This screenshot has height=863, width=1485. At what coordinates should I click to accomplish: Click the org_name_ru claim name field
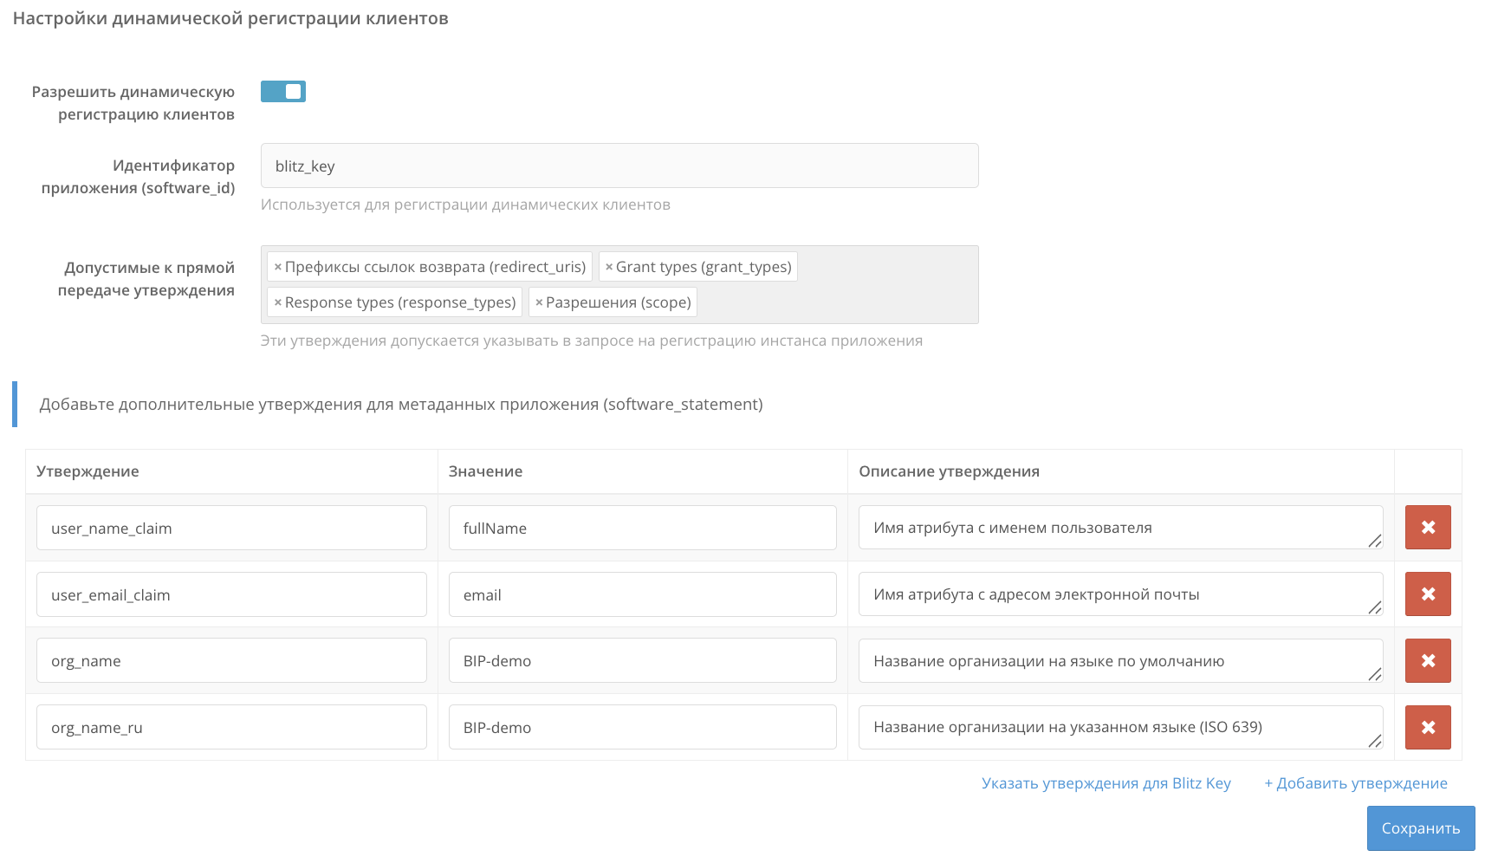click(231, 728)
